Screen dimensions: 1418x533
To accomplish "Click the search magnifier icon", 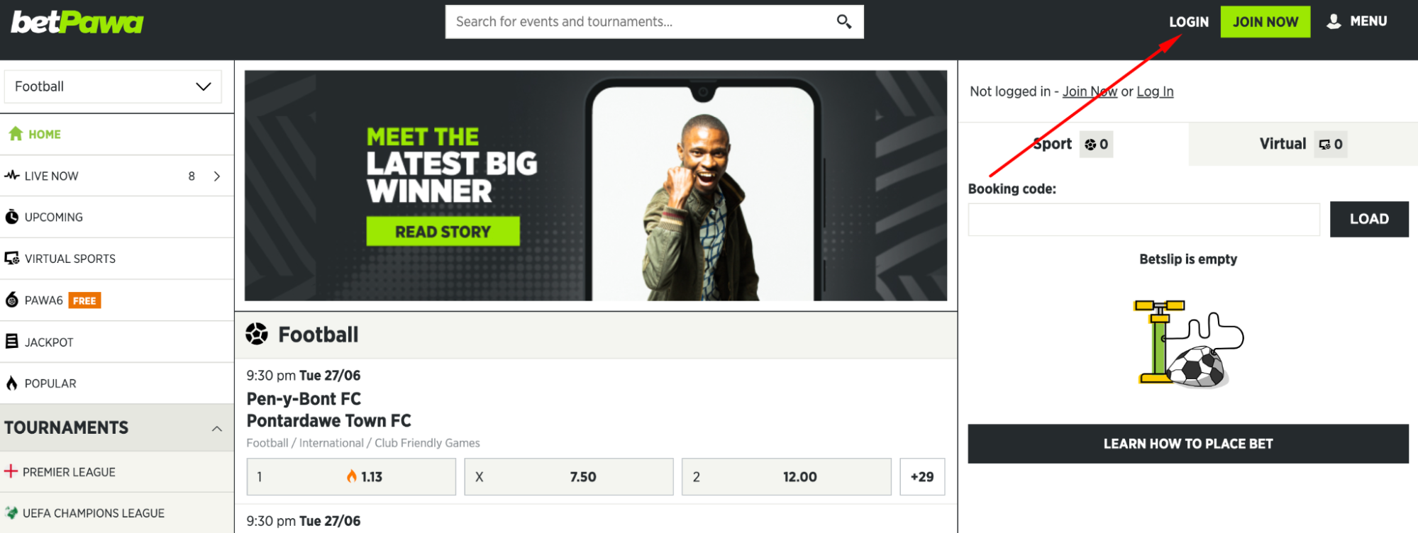I will (843, 21).
